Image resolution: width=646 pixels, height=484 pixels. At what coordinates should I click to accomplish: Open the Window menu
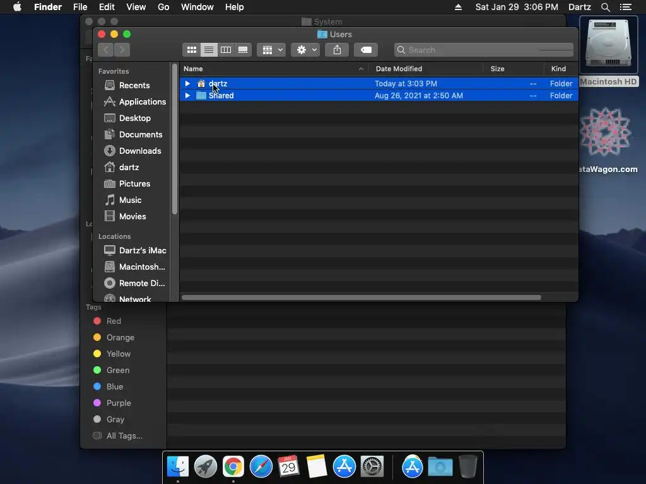click(x=197, y=7)
